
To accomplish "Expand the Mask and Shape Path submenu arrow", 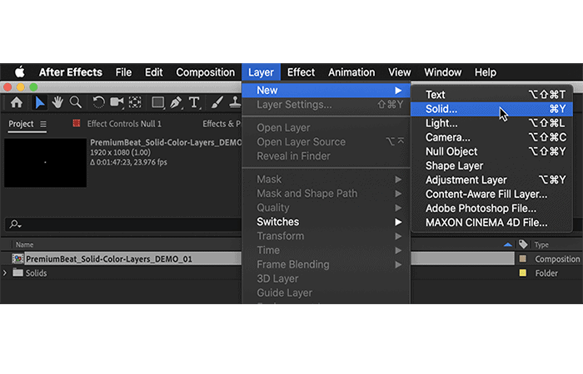I will pyautogui.click(x=398, y=194).
